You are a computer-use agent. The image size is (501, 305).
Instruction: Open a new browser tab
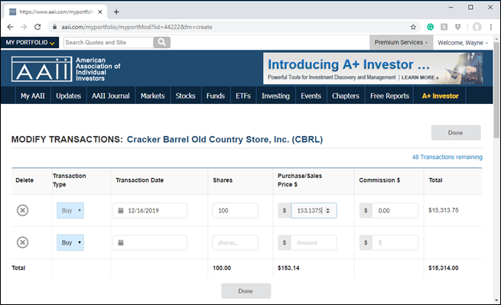(116, 11)
